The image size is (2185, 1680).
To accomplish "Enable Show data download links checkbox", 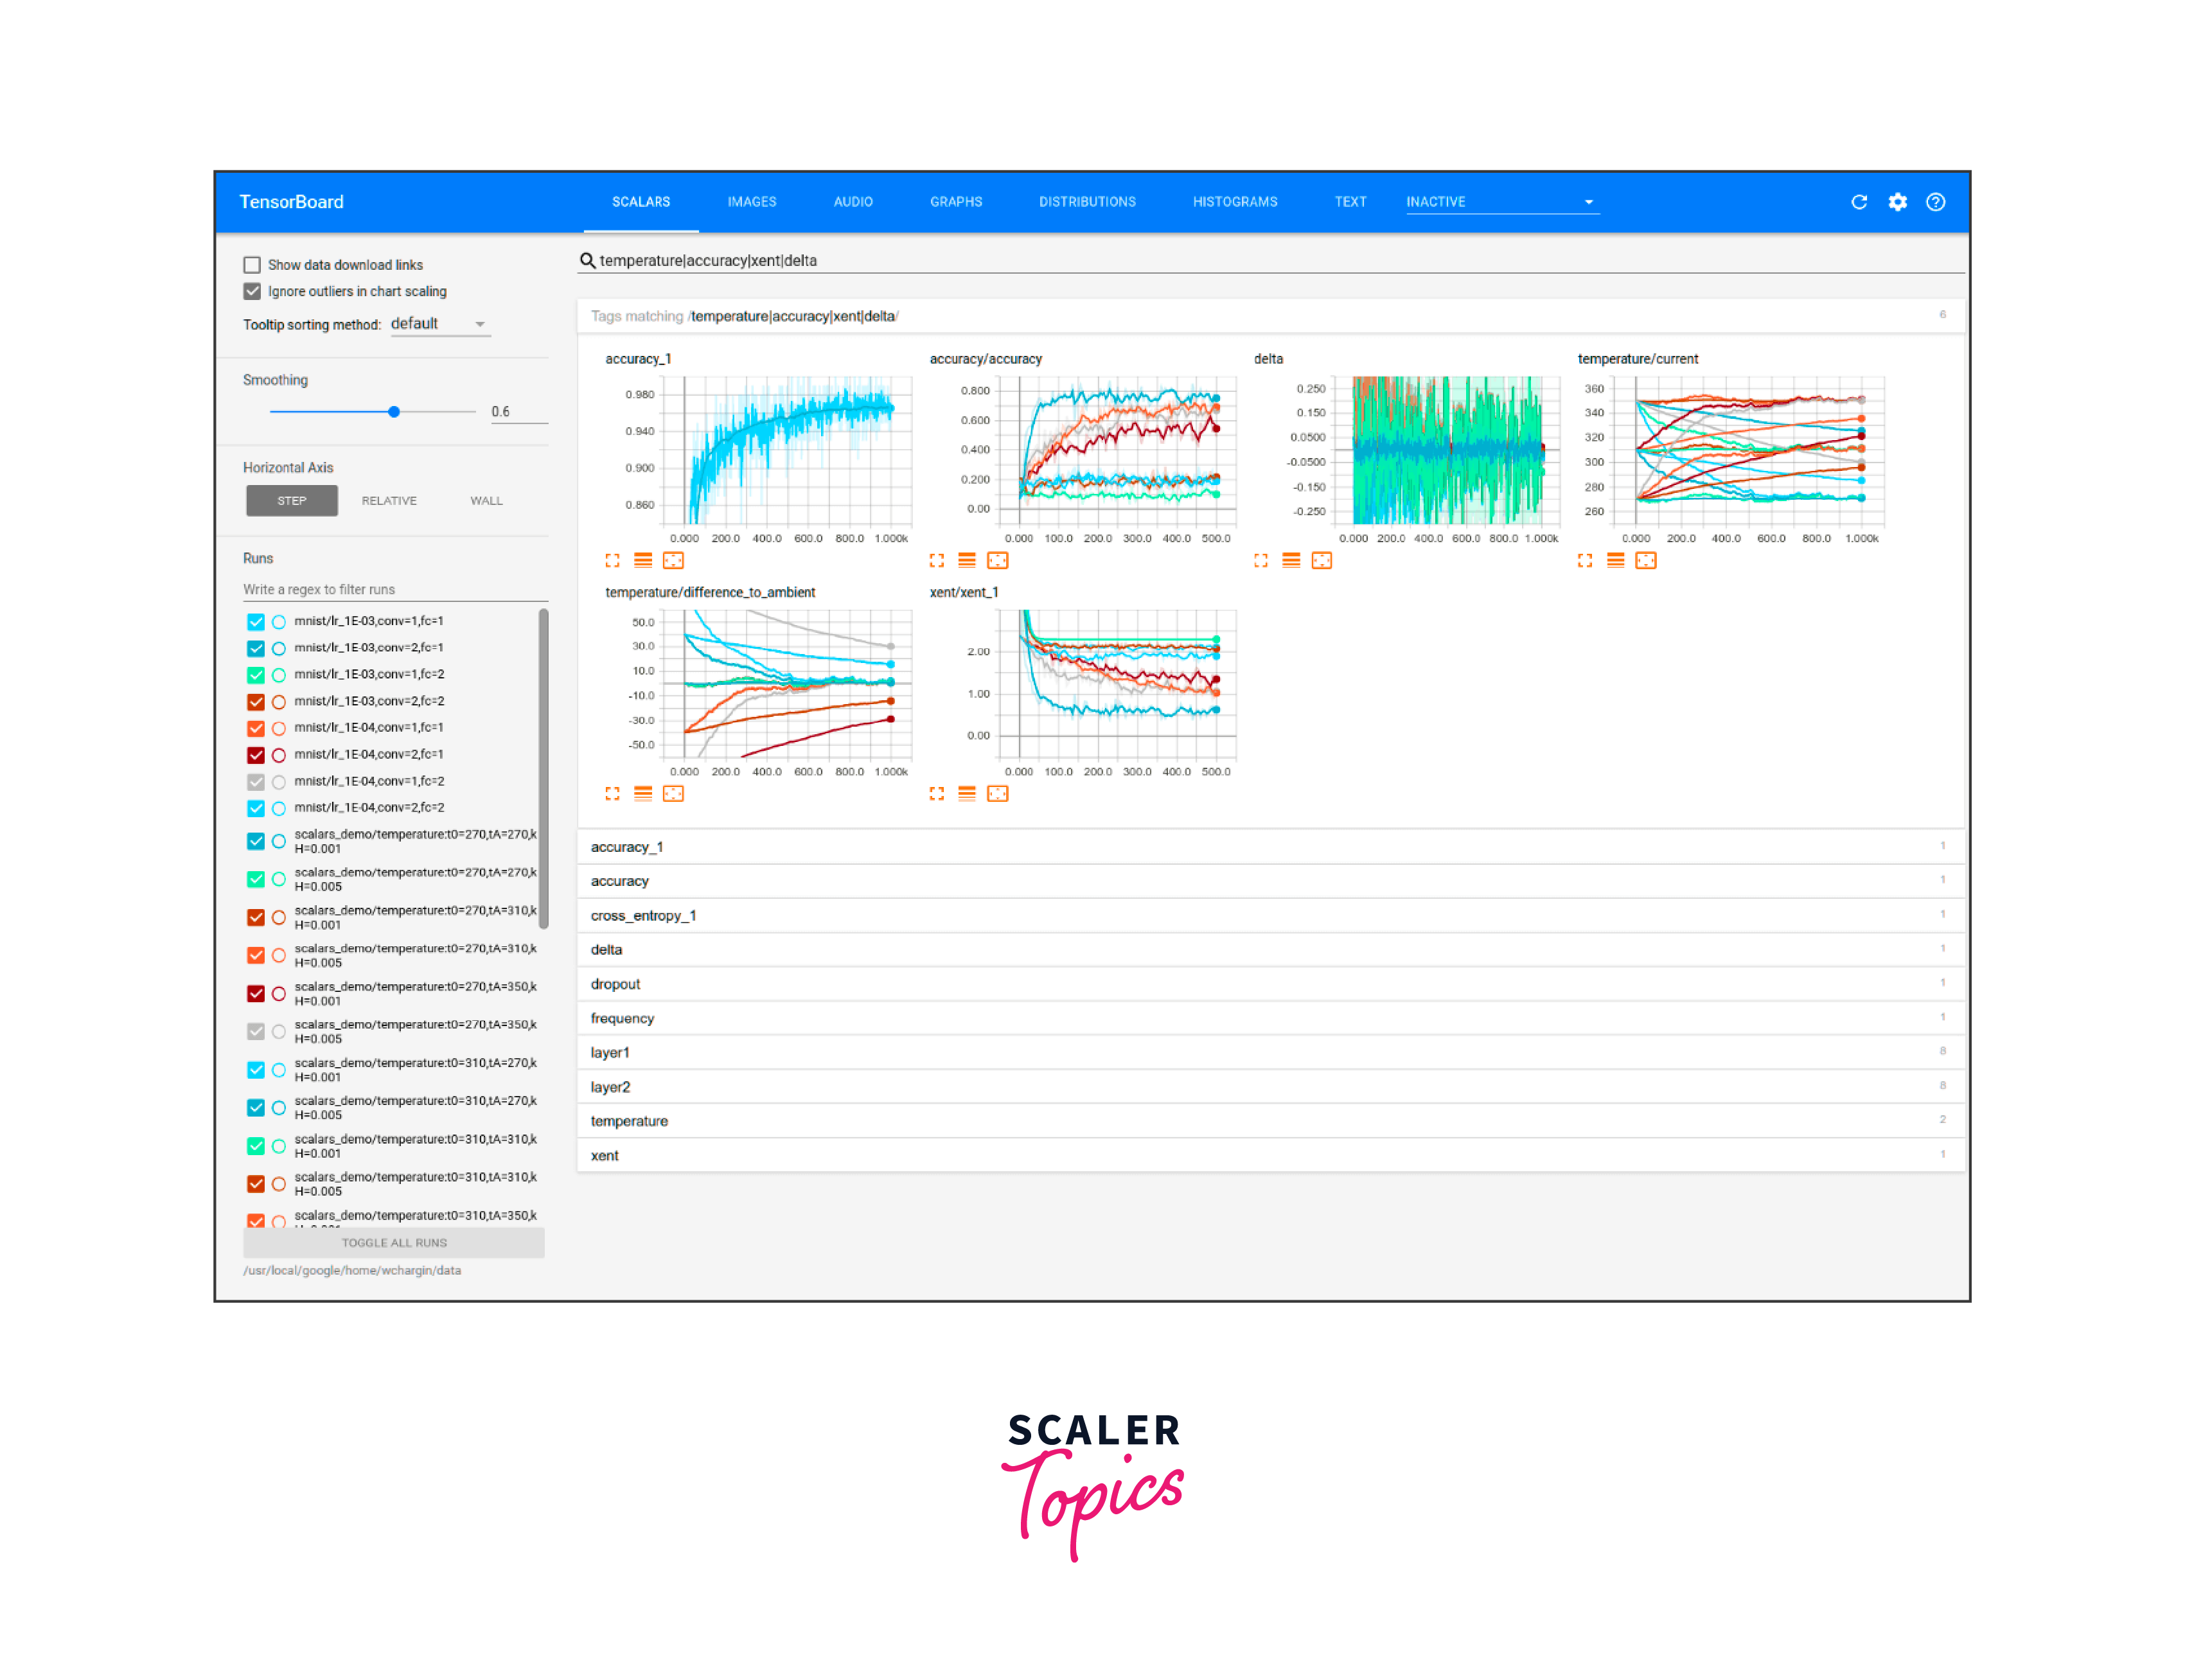I will click(252, 265).
